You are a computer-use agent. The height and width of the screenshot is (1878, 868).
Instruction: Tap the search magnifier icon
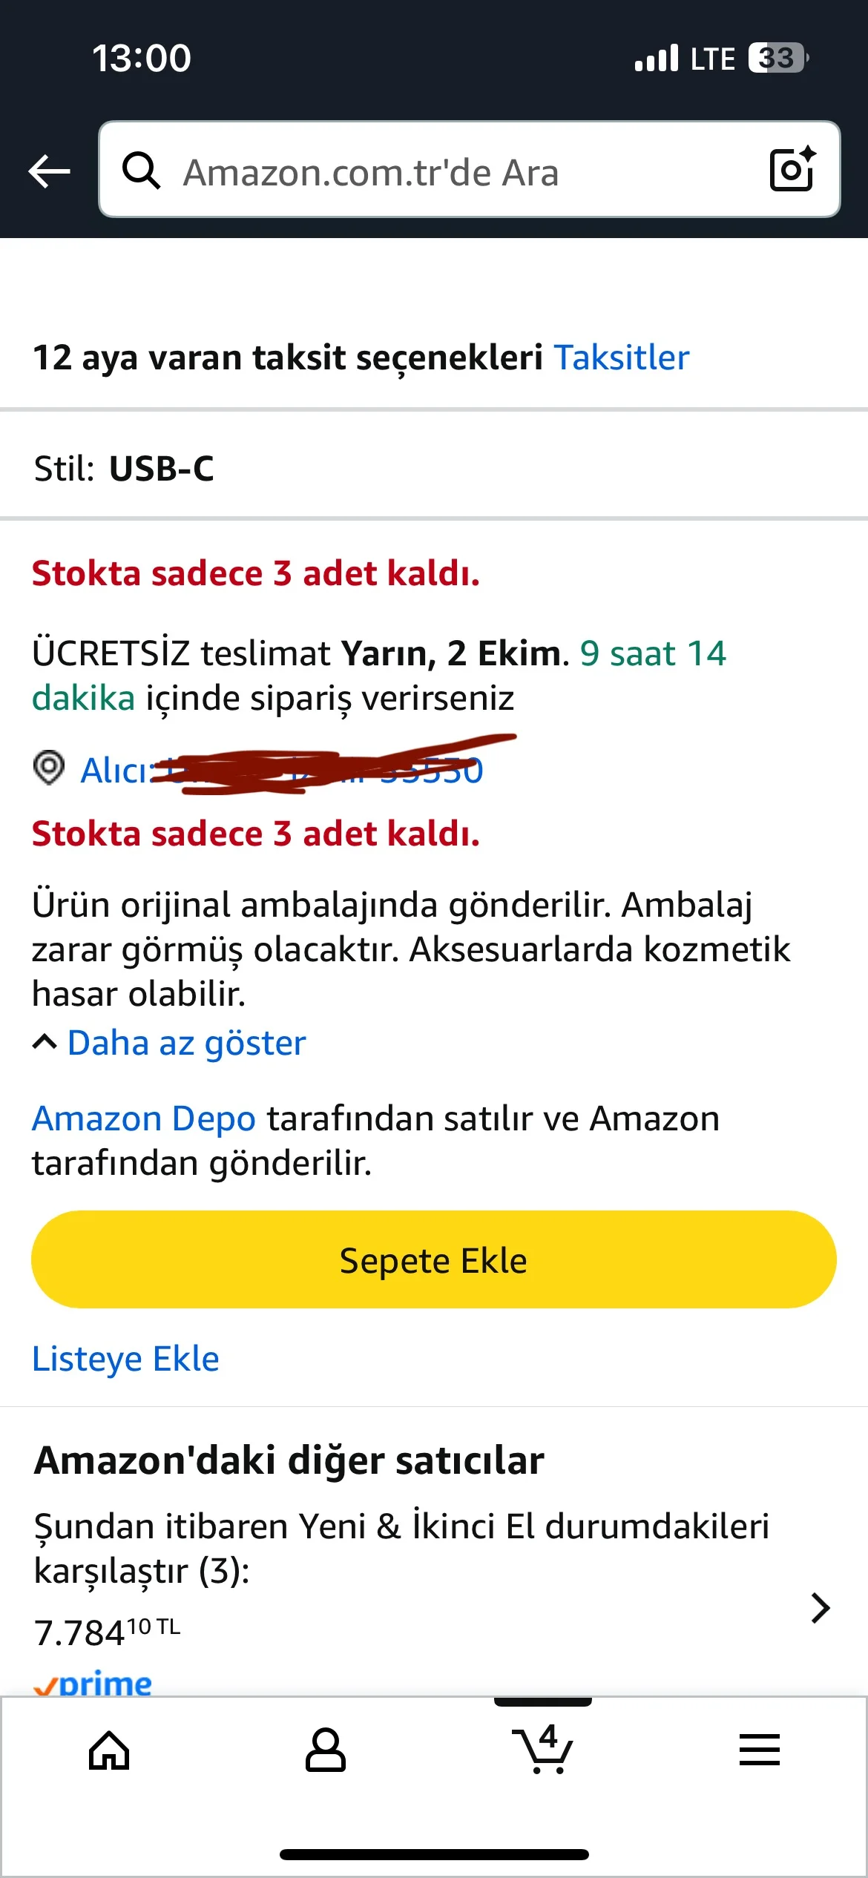pos(141,171)
